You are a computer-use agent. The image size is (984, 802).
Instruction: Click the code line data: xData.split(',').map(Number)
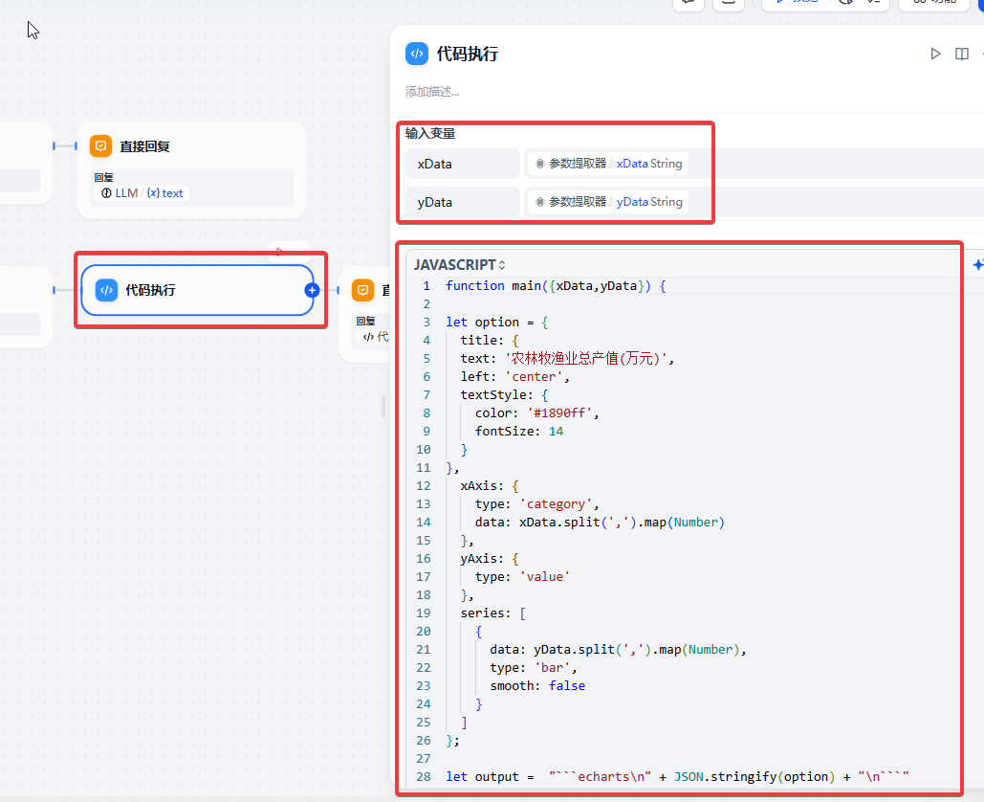click(x=600, y=523)
